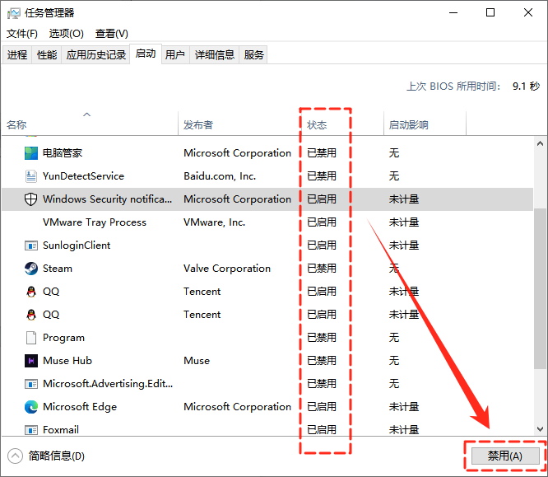Click the 禁用(A) button

pyautogui.click(x=505, y=456)
